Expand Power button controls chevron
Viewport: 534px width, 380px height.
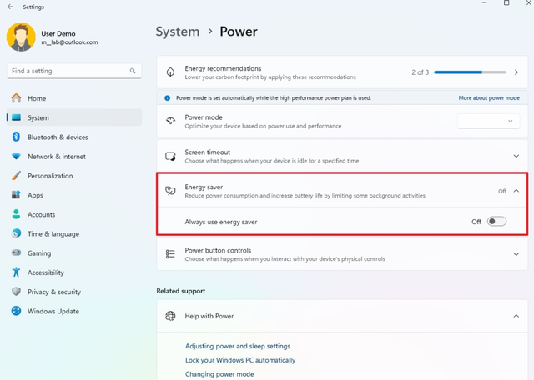(516, 254)
